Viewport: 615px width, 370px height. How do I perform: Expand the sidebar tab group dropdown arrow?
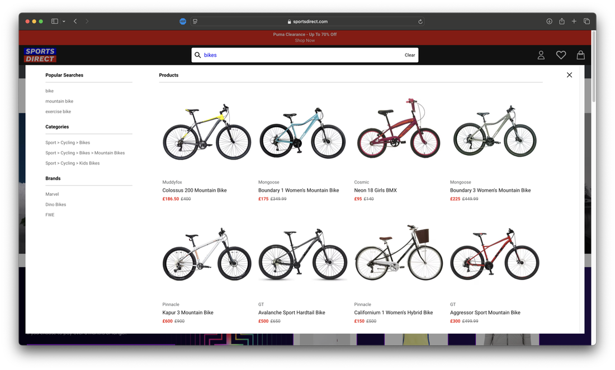[x=64, y=22]
